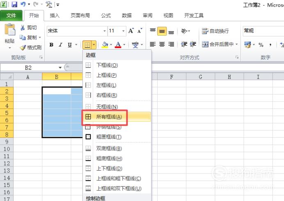
Task: Toggle align text left
Action: click(153, 44)
